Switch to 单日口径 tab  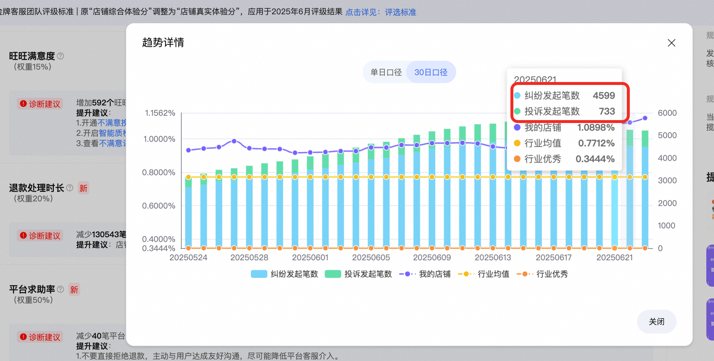386,72
